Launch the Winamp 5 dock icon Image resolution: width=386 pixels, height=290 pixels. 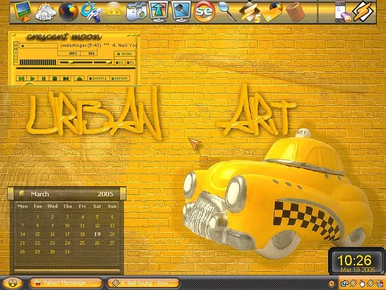tap(249, 12)
